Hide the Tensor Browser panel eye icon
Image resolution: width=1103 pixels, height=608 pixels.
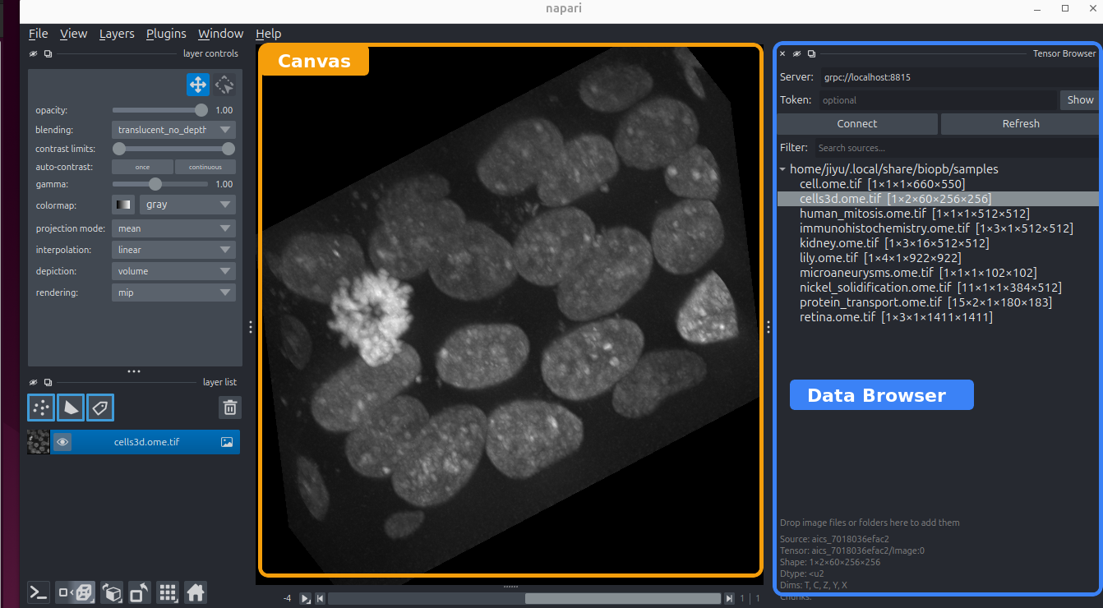pos(796,53)
